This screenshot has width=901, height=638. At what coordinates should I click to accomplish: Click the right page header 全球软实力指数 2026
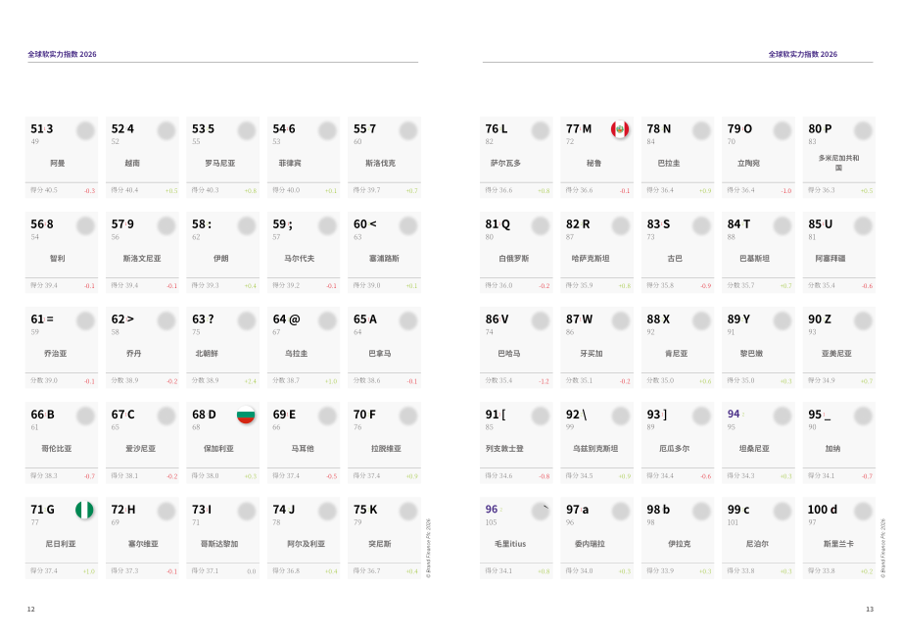tap(803, 54)
